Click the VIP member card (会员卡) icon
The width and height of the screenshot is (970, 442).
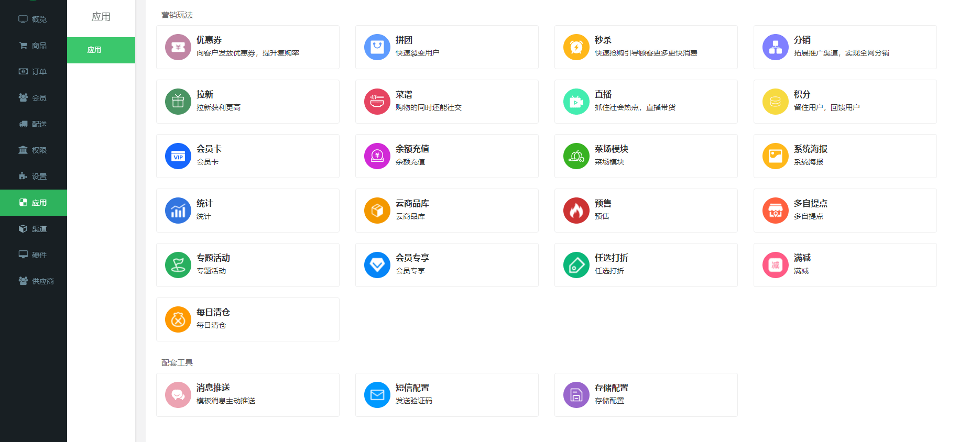point(178,156)
